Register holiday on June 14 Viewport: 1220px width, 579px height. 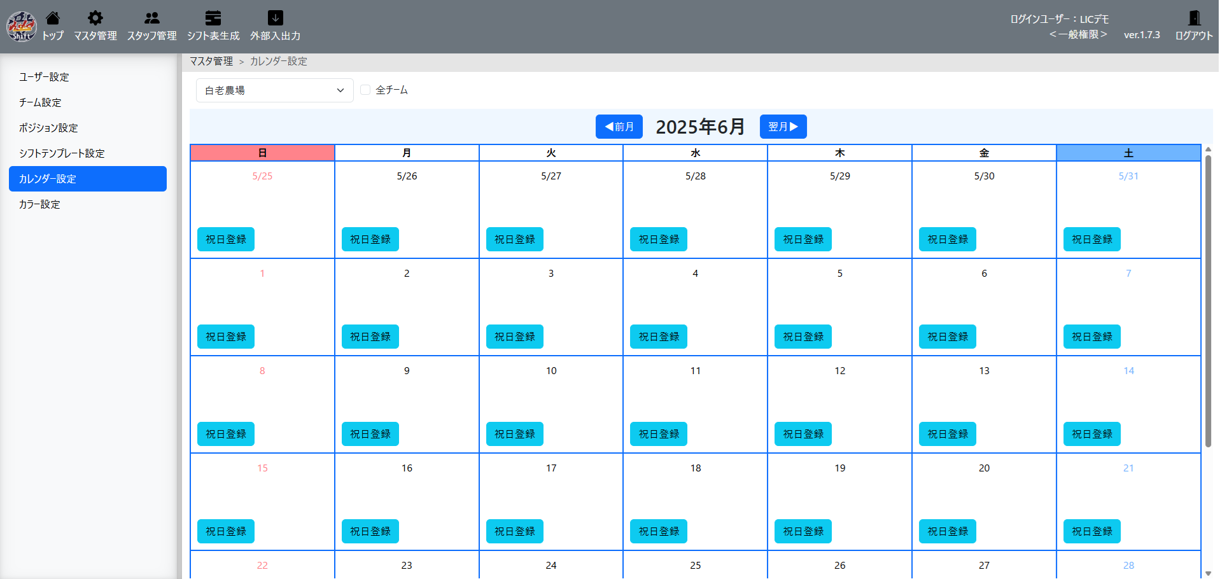1092,434
